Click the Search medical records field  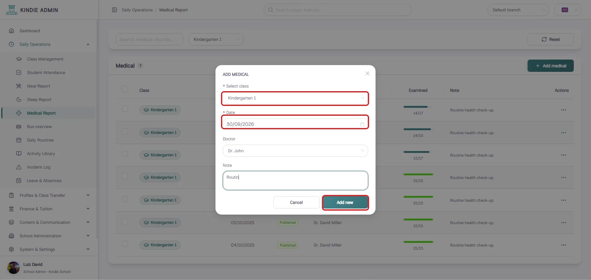(150, 39)
